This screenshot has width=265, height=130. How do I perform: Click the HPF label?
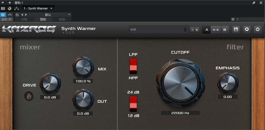pyautogui.click(x=133, y=78)
